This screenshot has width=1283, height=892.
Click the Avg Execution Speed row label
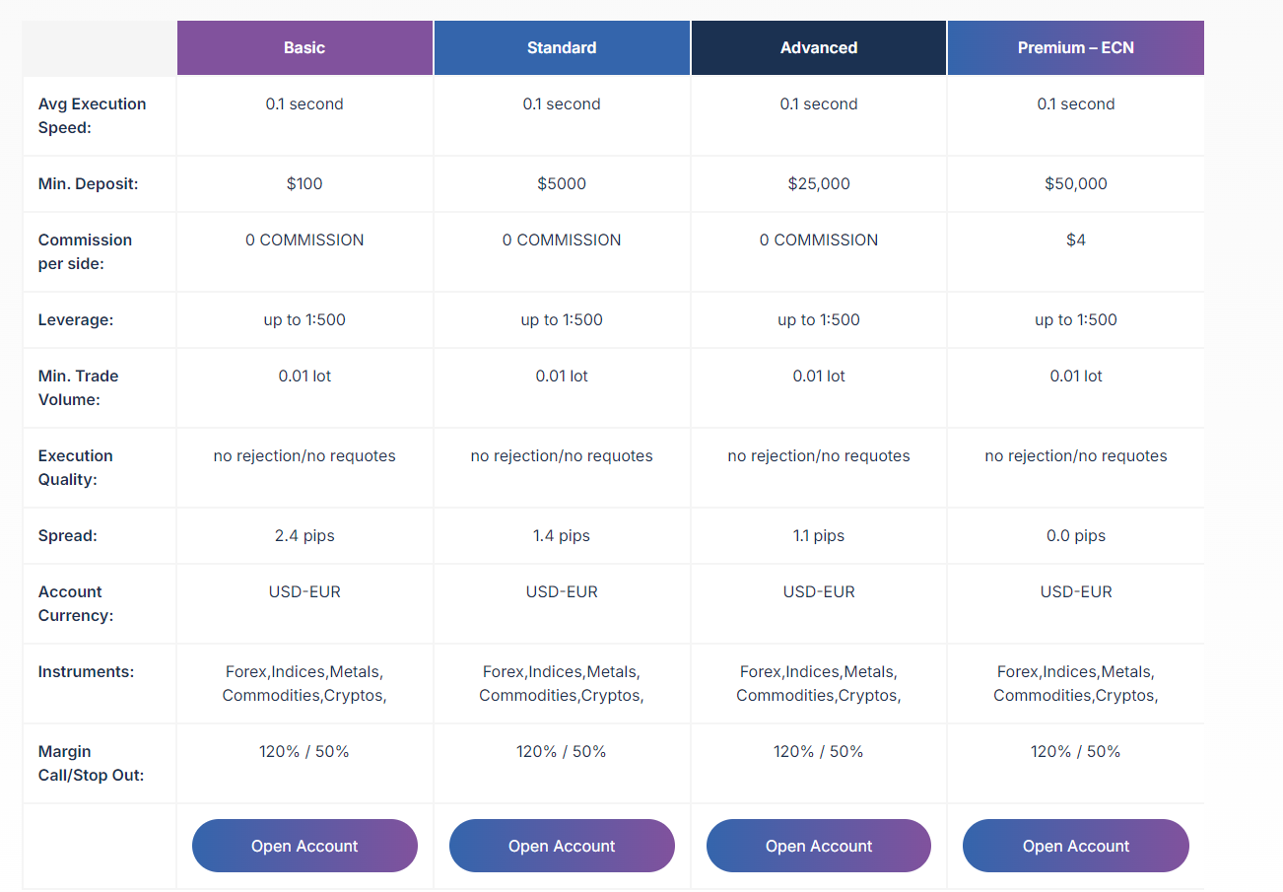click(x=92, y=115)
